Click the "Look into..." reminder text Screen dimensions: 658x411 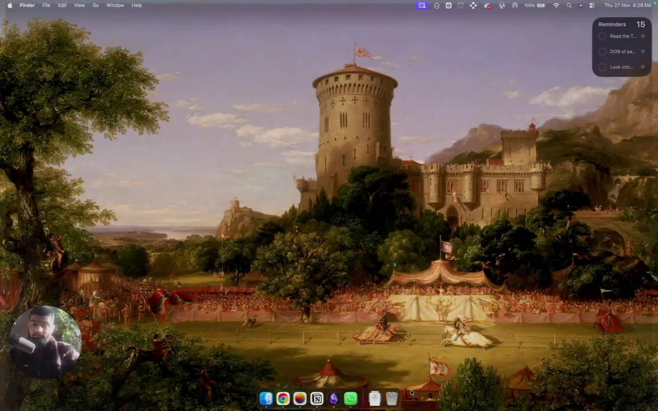621,67
